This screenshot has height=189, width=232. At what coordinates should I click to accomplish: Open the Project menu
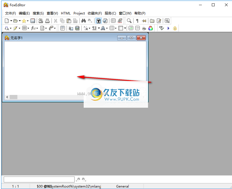[79, 13]
